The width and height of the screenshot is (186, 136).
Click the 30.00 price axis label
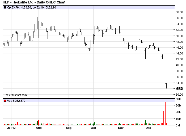179,95
